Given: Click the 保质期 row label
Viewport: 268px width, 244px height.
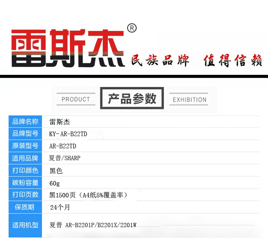Looking at the screenshot, I should [x=25, y=207].
